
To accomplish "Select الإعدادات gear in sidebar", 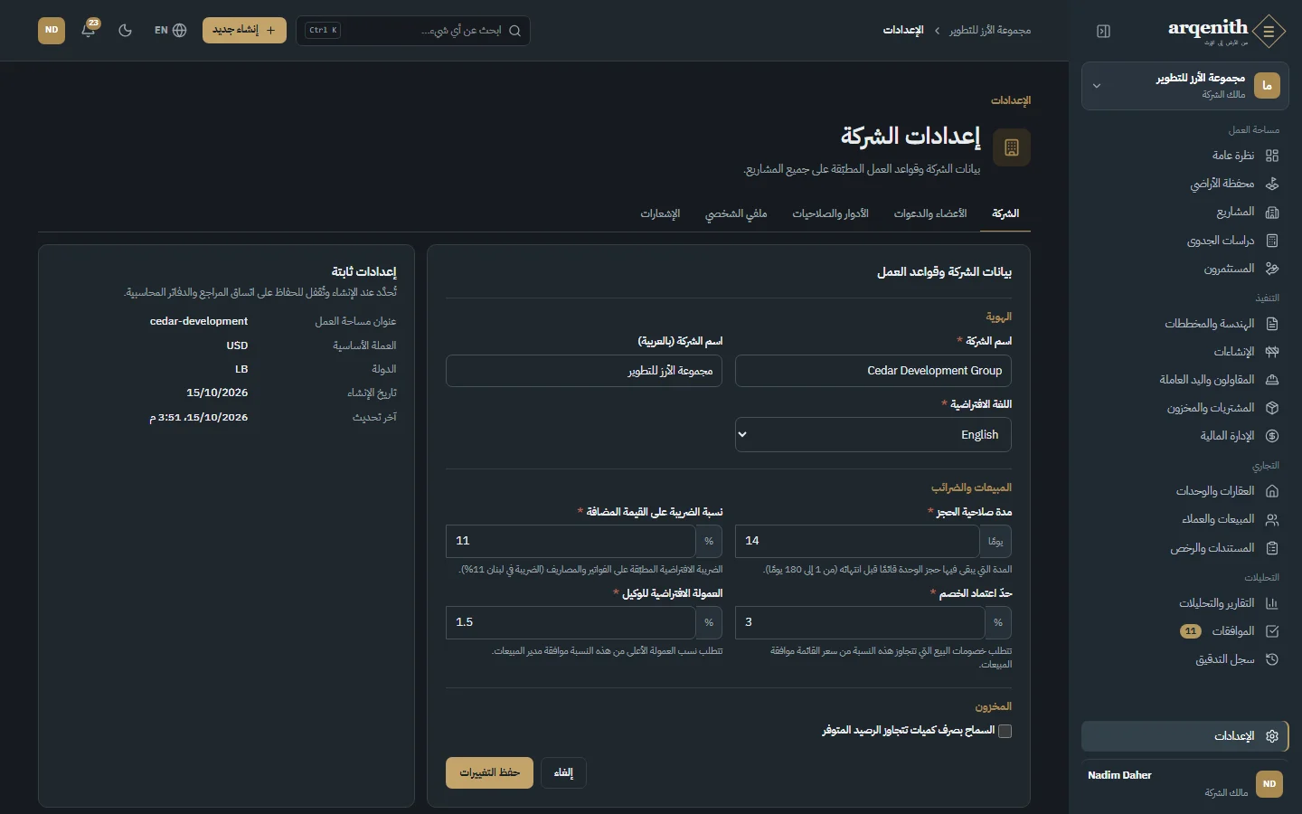I will pos(1184,736).
